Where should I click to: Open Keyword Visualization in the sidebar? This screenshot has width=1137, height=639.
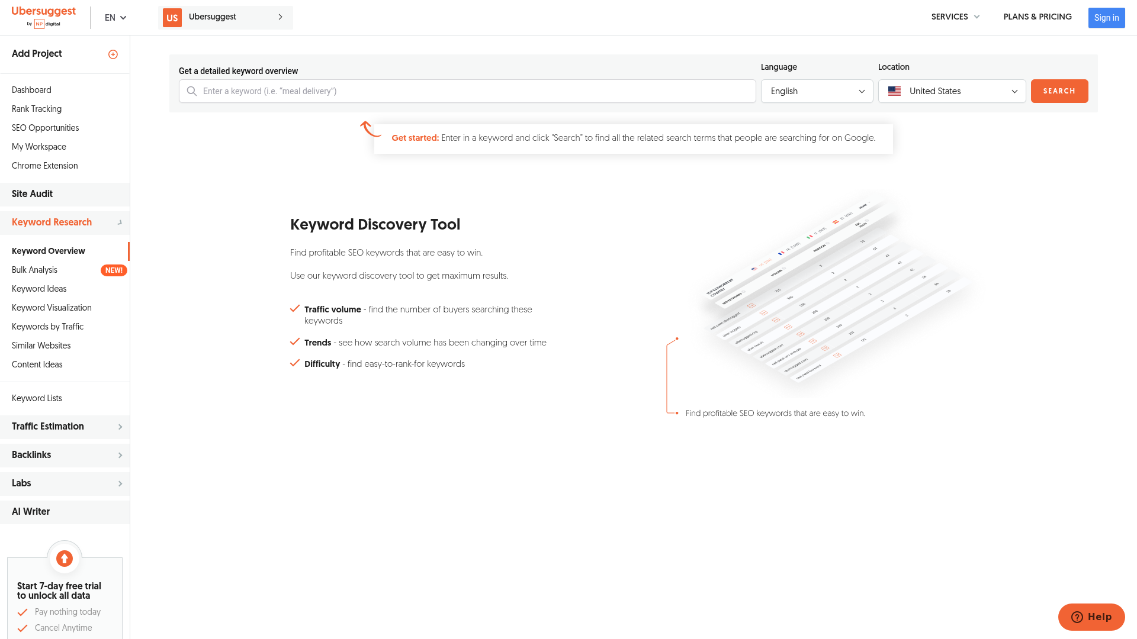pos(52,308)
